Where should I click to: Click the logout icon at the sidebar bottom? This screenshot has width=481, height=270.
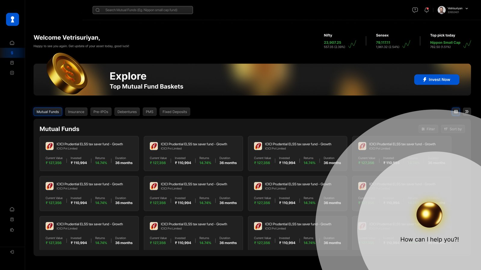(12, 252)
